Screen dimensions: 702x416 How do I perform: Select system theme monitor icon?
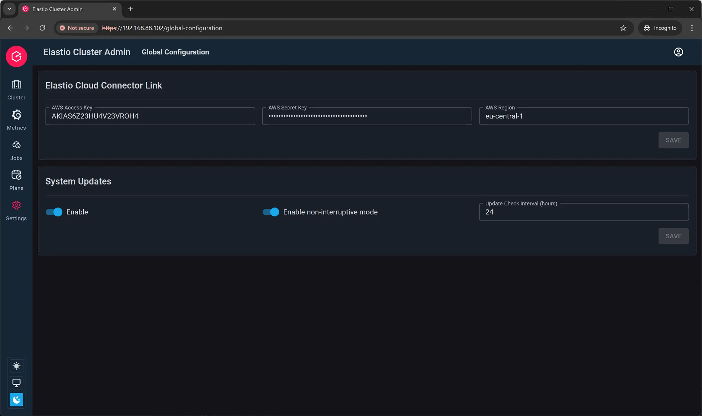point(16,382)
